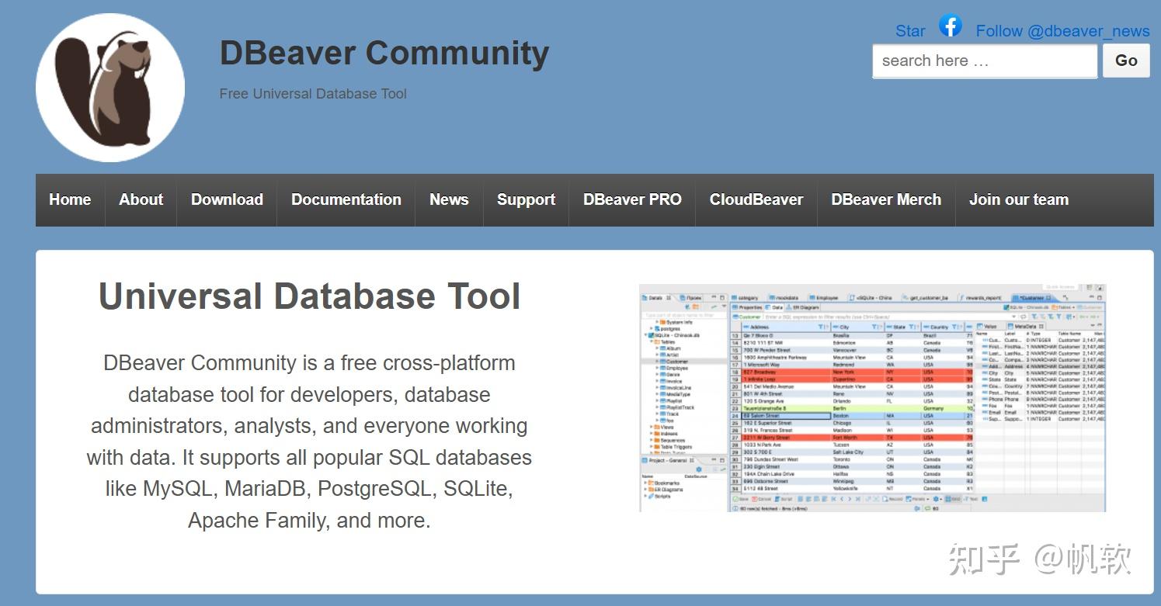Open the Home menu item

pos(70,199)
